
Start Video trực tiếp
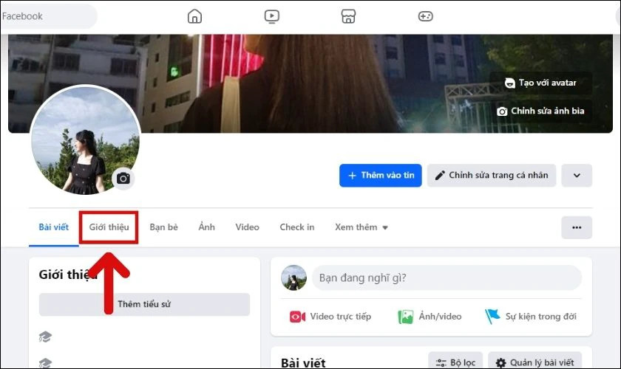click(330, 317)
